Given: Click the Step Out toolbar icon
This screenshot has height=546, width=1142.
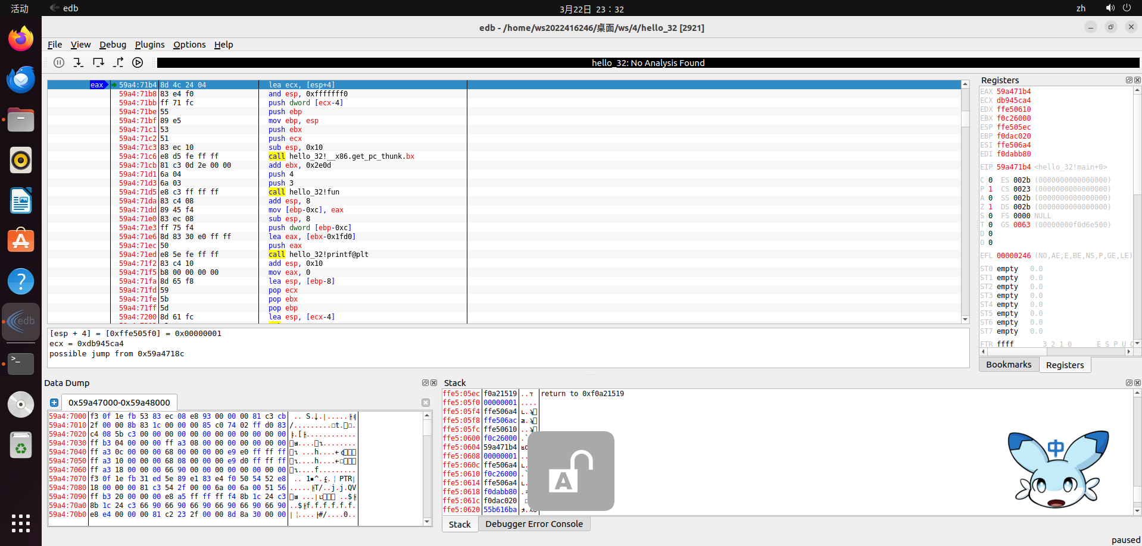Looking at the screenshot, I should coord(118,62).
